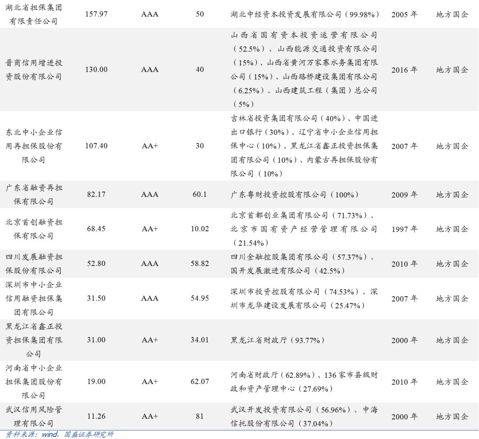Select the value 19.00

tap(96, 381)
